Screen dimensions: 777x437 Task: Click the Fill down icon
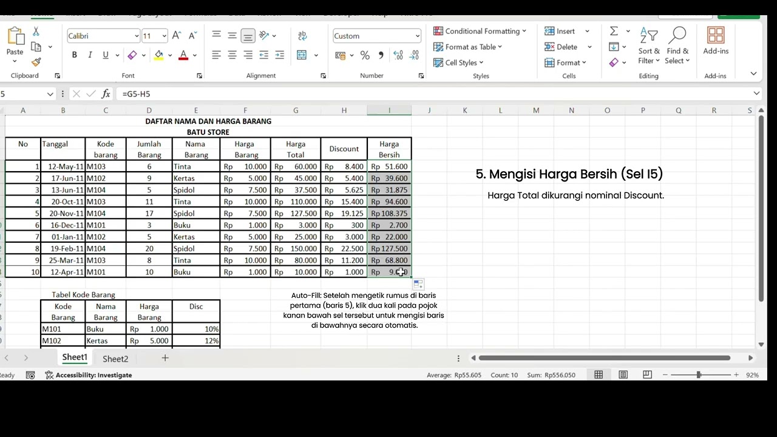[x=614, y=47]
